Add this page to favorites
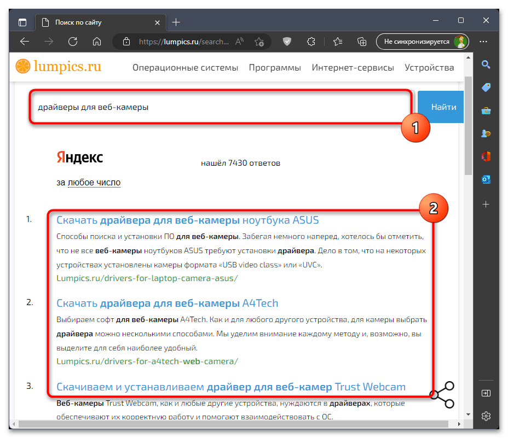 [259, 42]
